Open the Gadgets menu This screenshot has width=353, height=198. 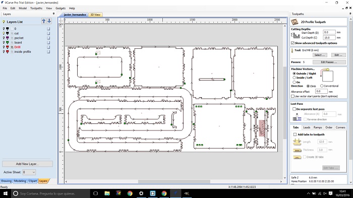(x=61, y=8)
